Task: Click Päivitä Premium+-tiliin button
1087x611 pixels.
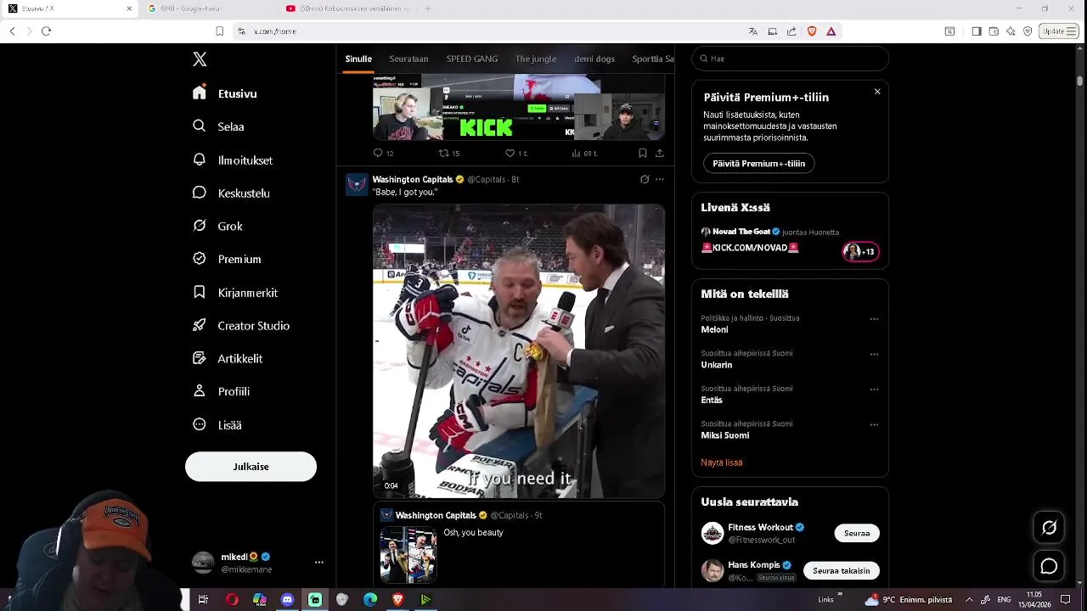Action: pos(759,164)
